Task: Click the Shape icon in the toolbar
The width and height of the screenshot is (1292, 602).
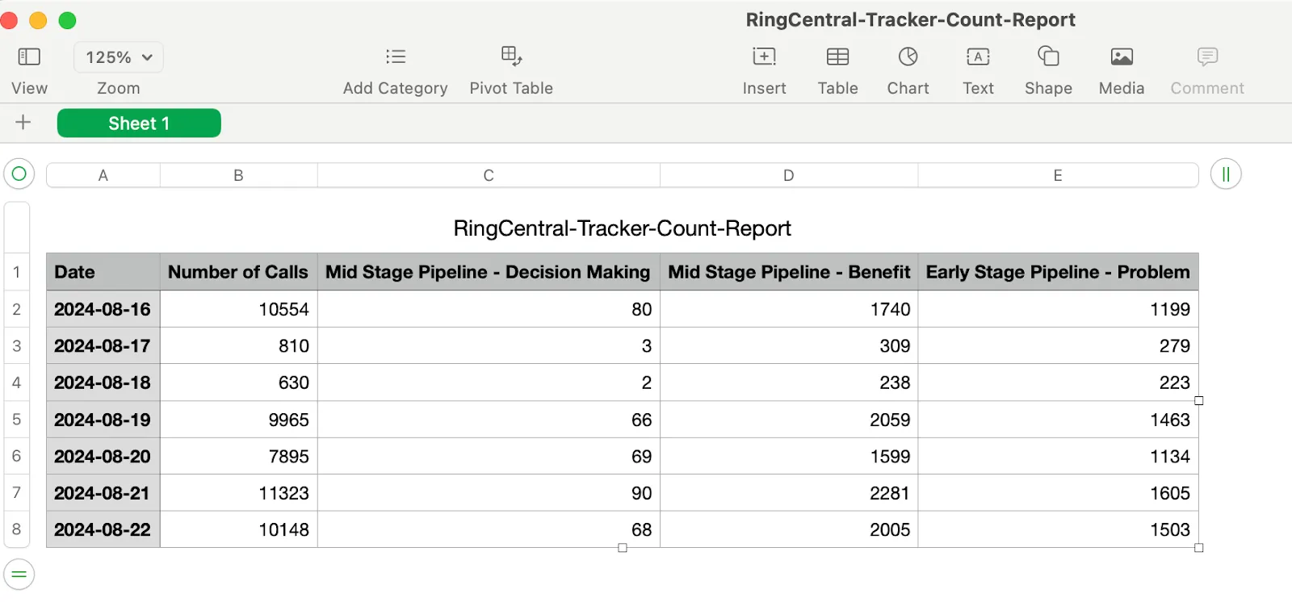Action: (1047, 69)
